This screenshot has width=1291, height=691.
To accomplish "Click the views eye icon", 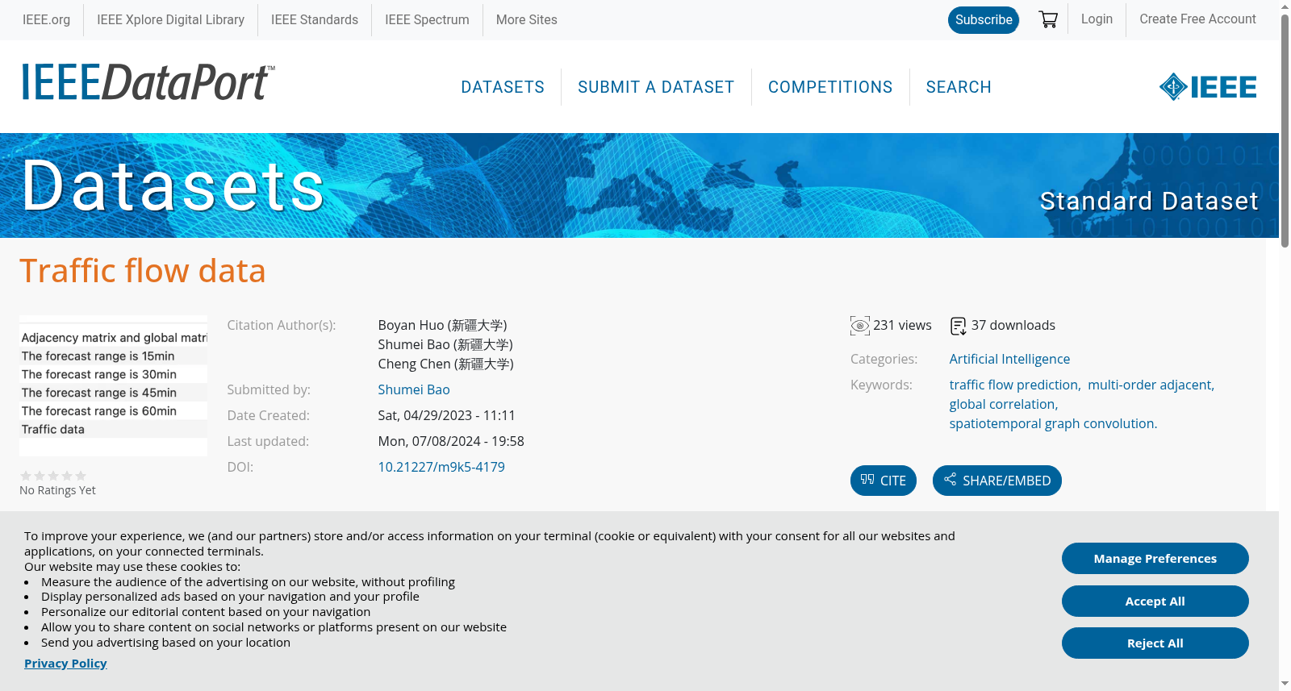I will click(860, 326).
